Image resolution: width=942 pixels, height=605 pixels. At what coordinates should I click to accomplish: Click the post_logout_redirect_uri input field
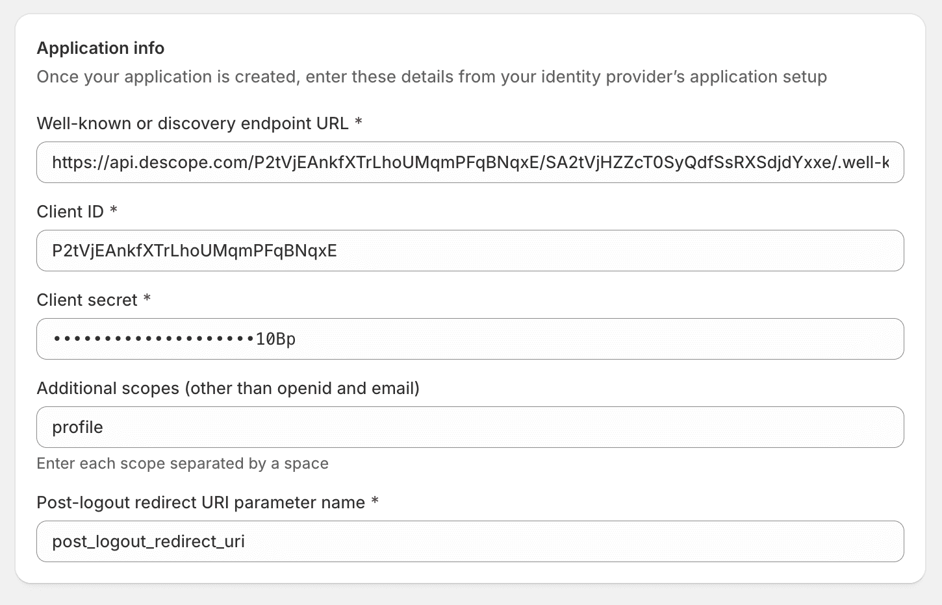tap(470, 541)
